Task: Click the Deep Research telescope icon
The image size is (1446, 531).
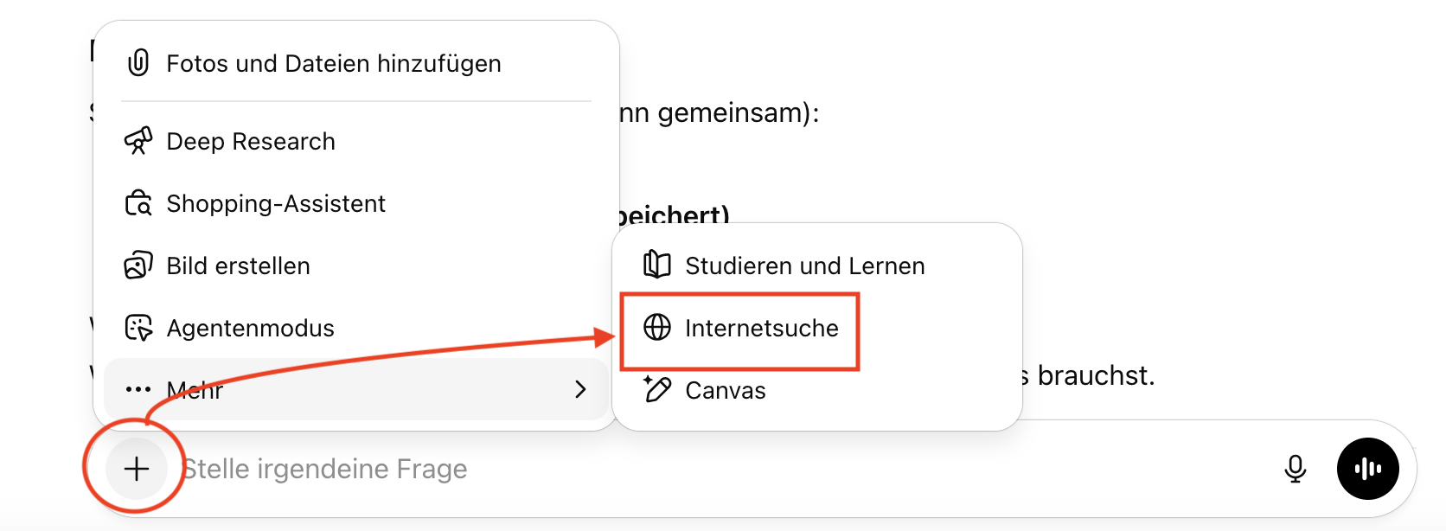Action: pos(138,141)
